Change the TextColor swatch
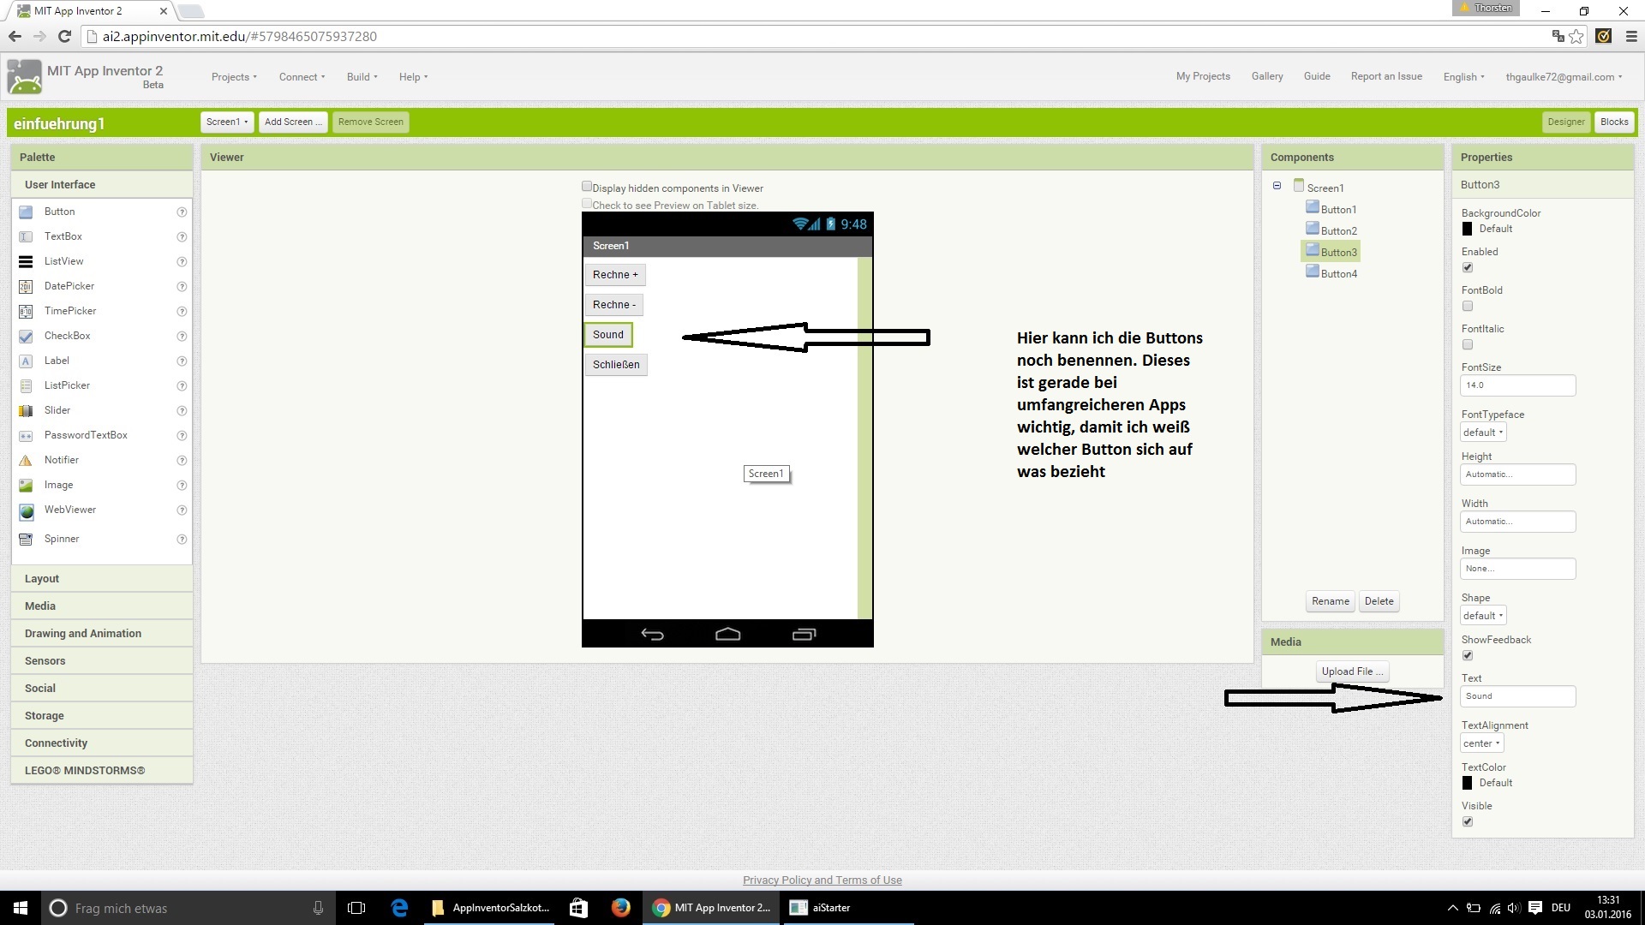The width and height of the screenshot is (1645, 925). [1467, 783]
